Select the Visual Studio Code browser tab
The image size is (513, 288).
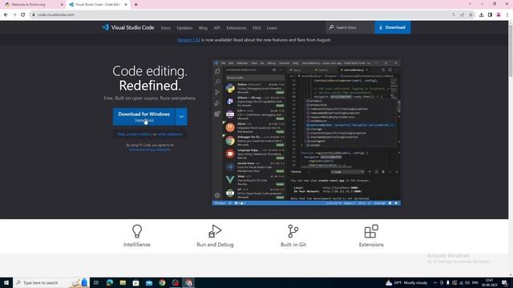(97, 5)
